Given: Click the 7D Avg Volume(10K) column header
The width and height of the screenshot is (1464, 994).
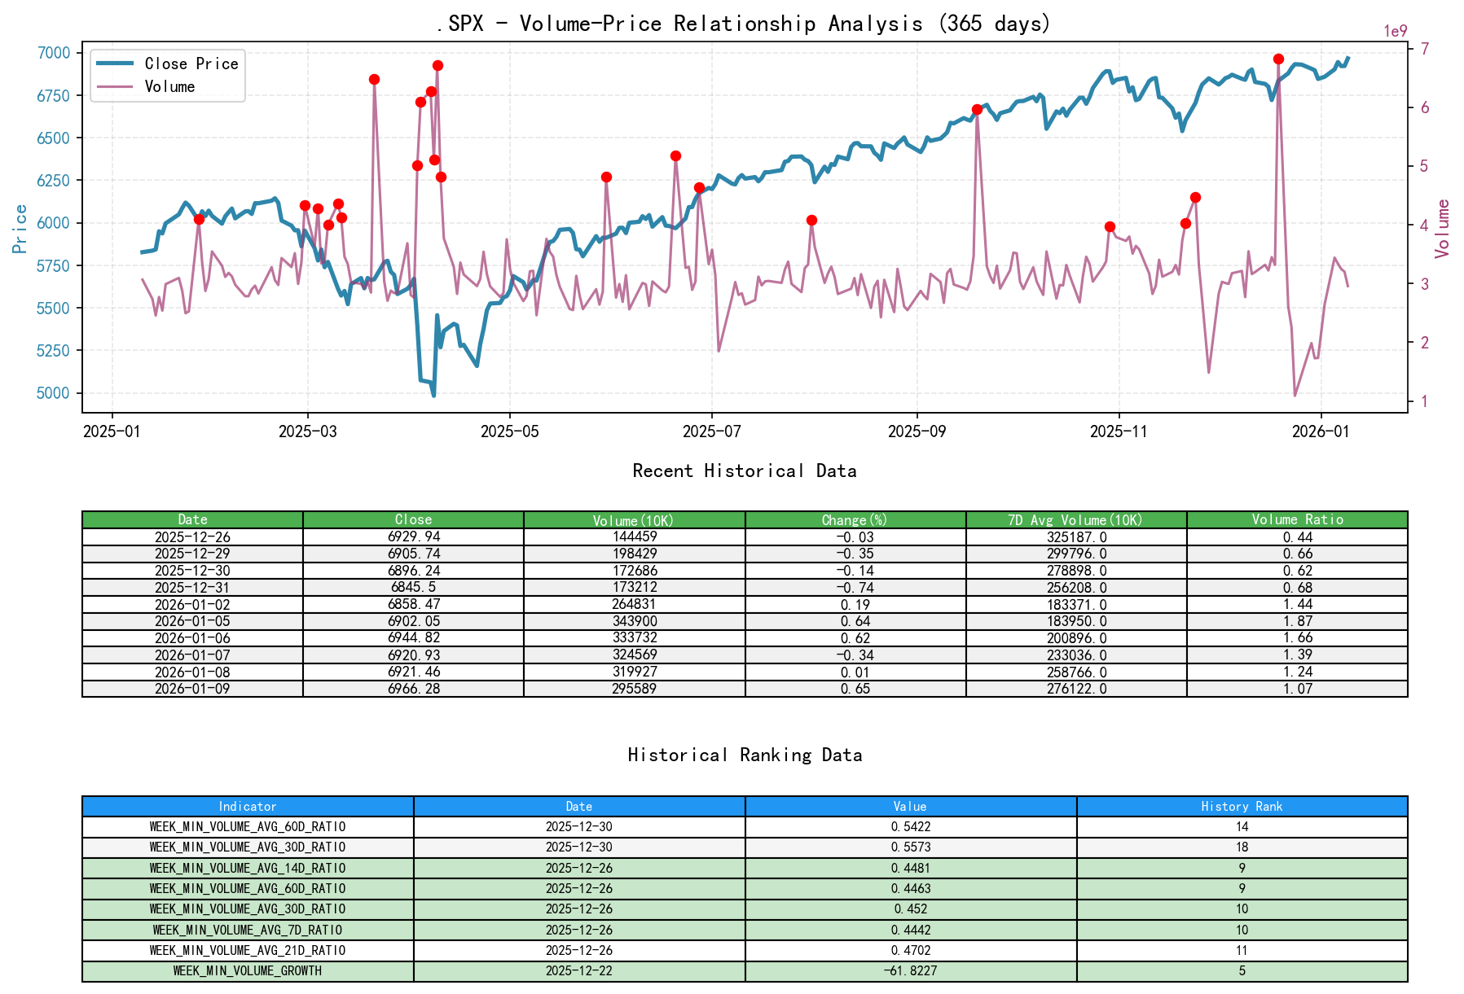Looking at the screenshot, I should coord(1076,519).
